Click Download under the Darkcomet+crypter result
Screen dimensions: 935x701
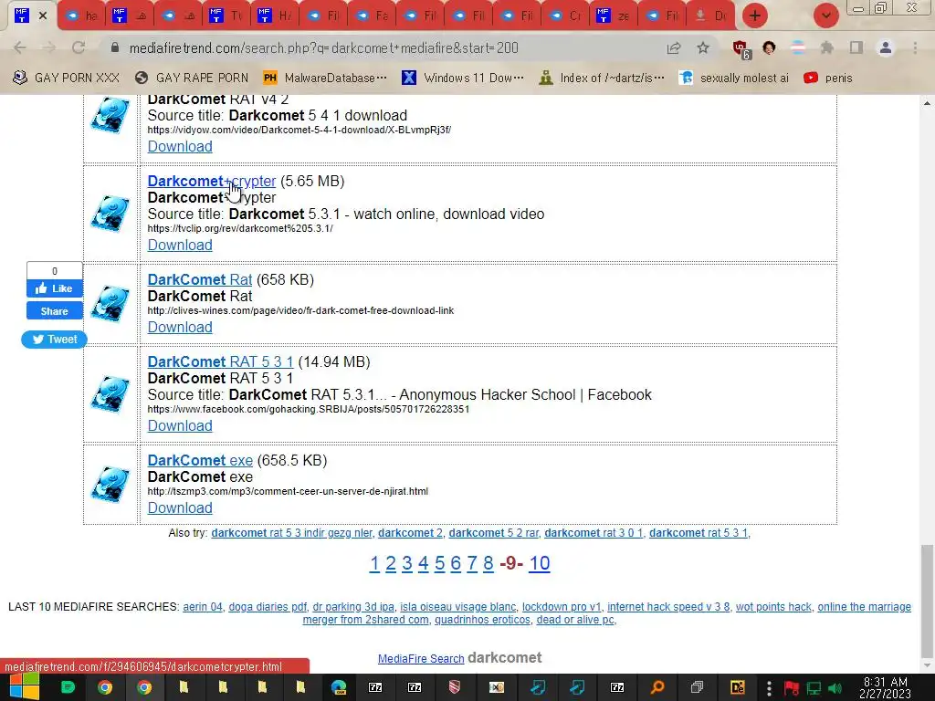[180, 245]
